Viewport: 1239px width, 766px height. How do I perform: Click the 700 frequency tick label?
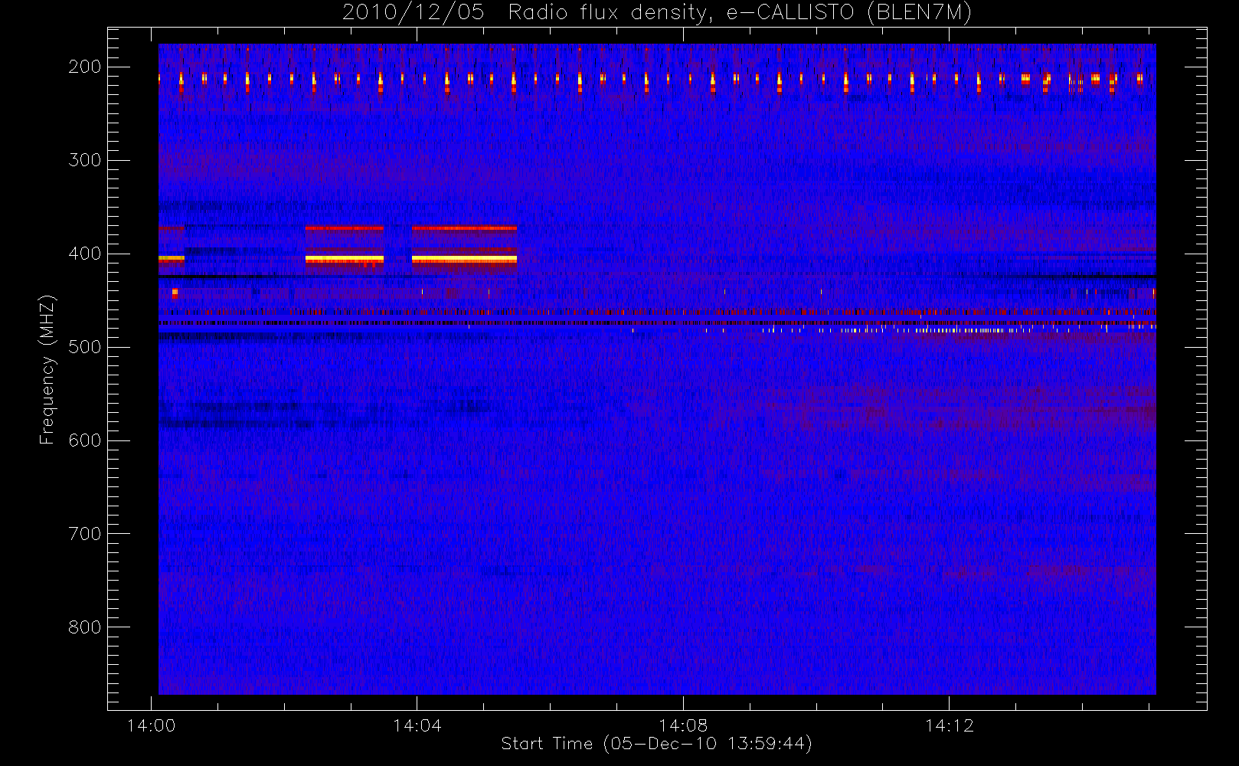pyautogui.click(x=85, y=534)
